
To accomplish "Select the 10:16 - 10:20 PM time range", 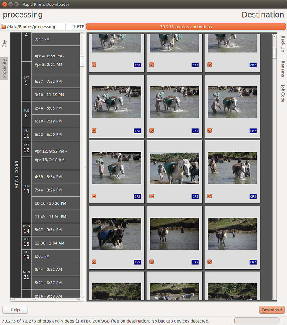I will pyautogui.click(x=56, y=203).
